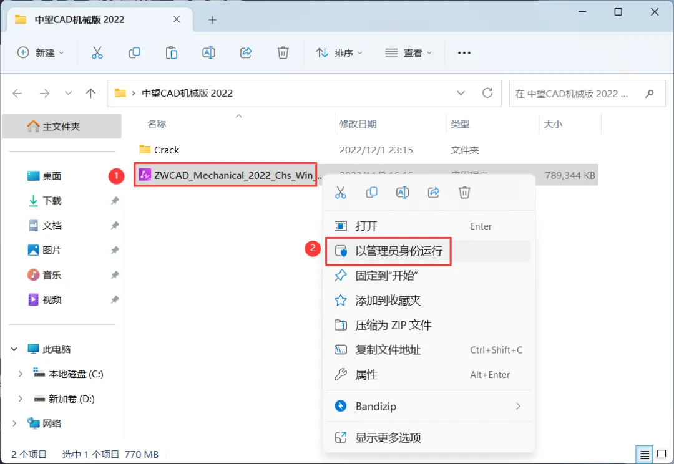Collapse the 此电脑 tree node

click(14, 349)
